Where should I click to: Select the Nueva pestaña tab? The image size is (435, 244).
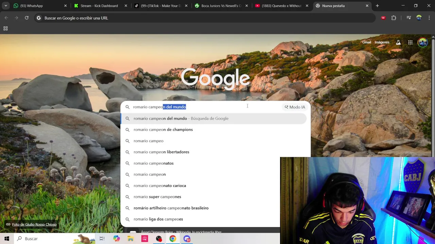click(x=342, y=6)
